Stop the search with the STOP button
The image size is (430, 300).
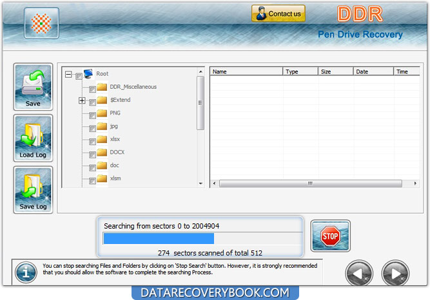(331, 236)
